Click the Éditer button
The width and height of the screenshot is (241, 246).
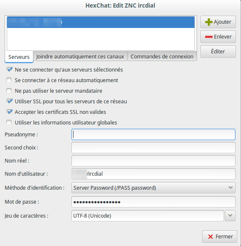click(x=218, y=52)
